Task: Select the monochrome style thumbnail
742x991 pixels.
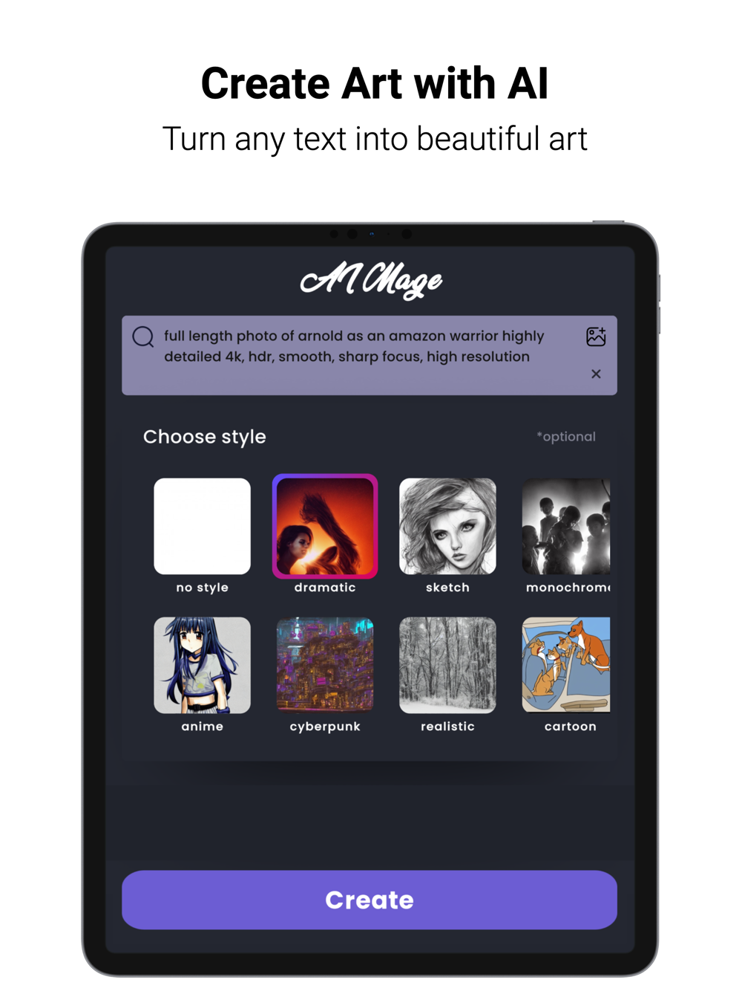Action: [x=566, y=526]
